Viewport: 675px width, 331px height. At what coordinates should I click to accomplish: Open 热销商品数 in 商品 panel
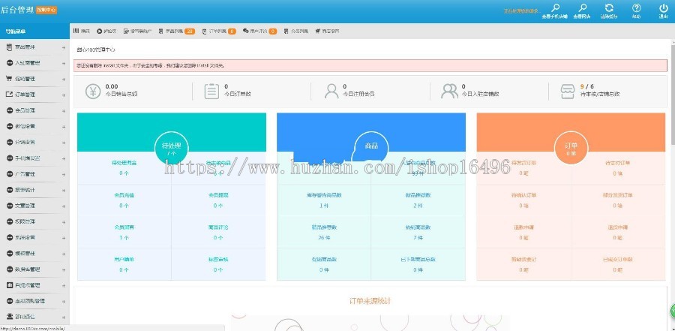[x=418, y=233]
